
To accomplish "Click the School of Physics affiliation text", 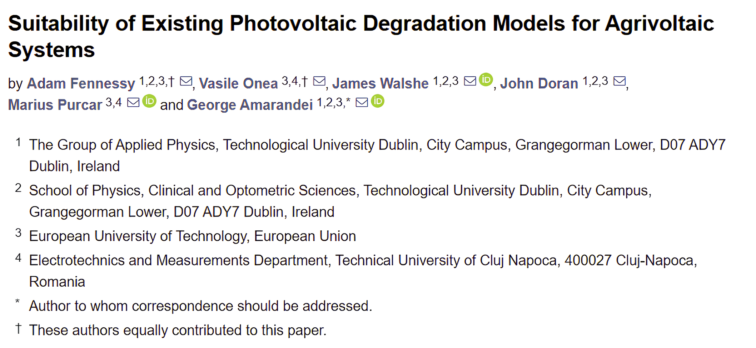I will click(x=340, y=190).
